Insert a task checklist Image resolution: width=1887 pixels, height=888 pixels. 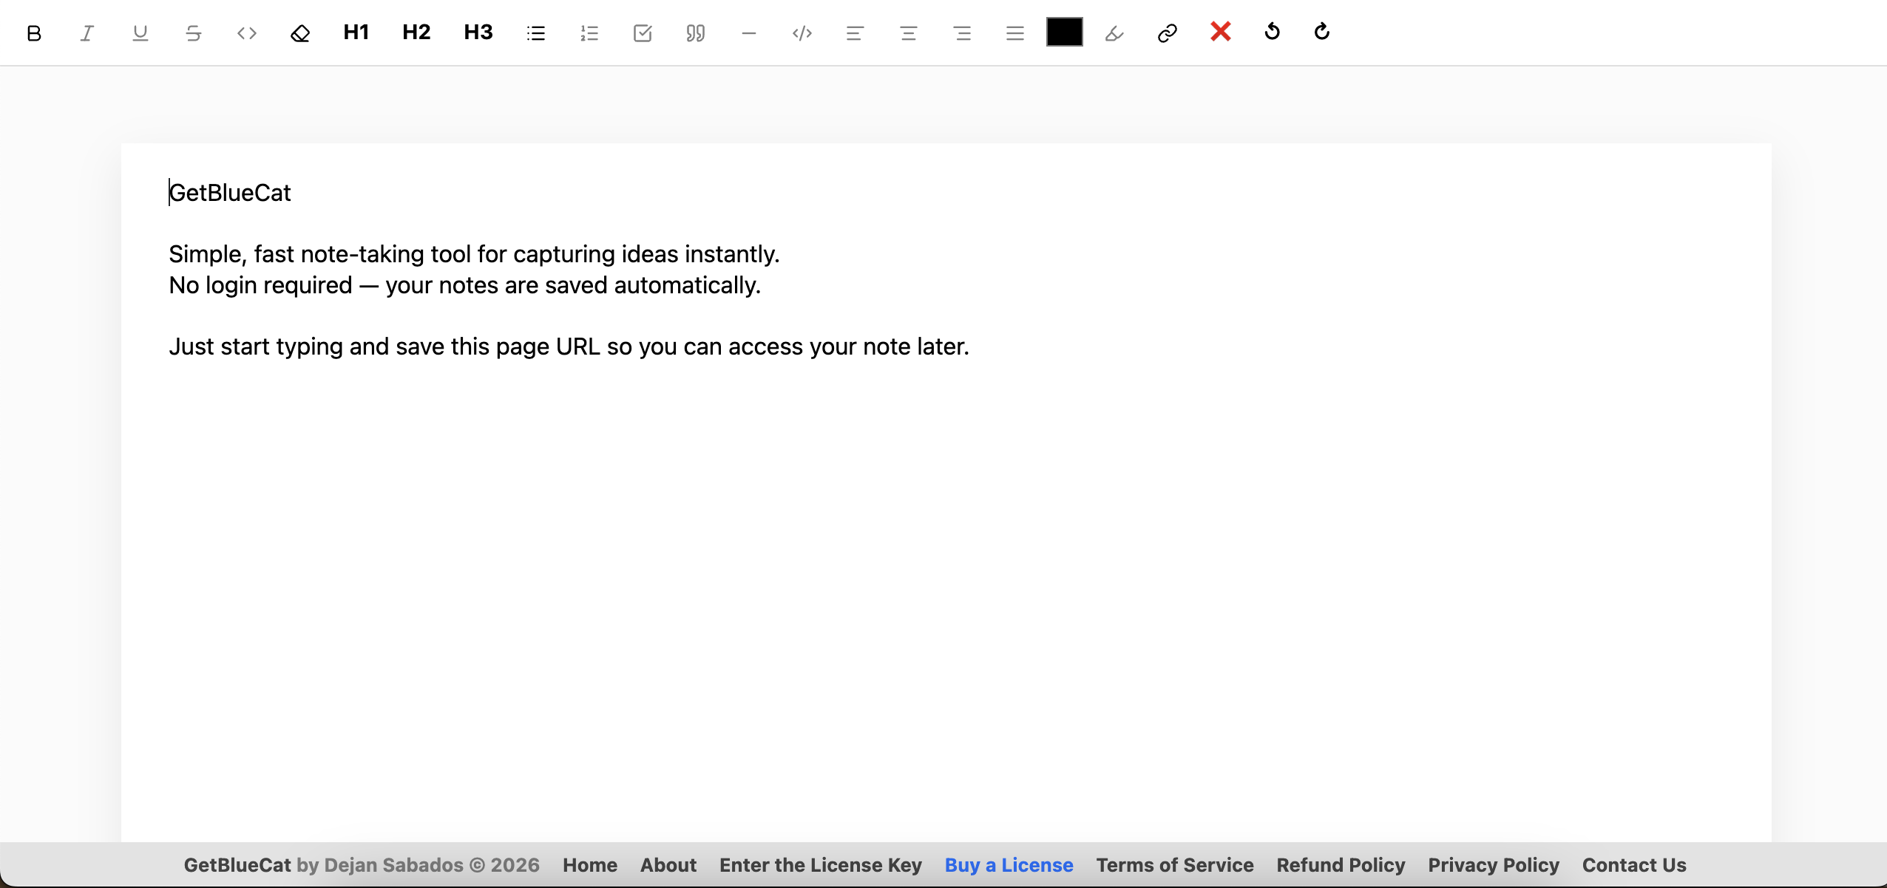coord(643,33)
